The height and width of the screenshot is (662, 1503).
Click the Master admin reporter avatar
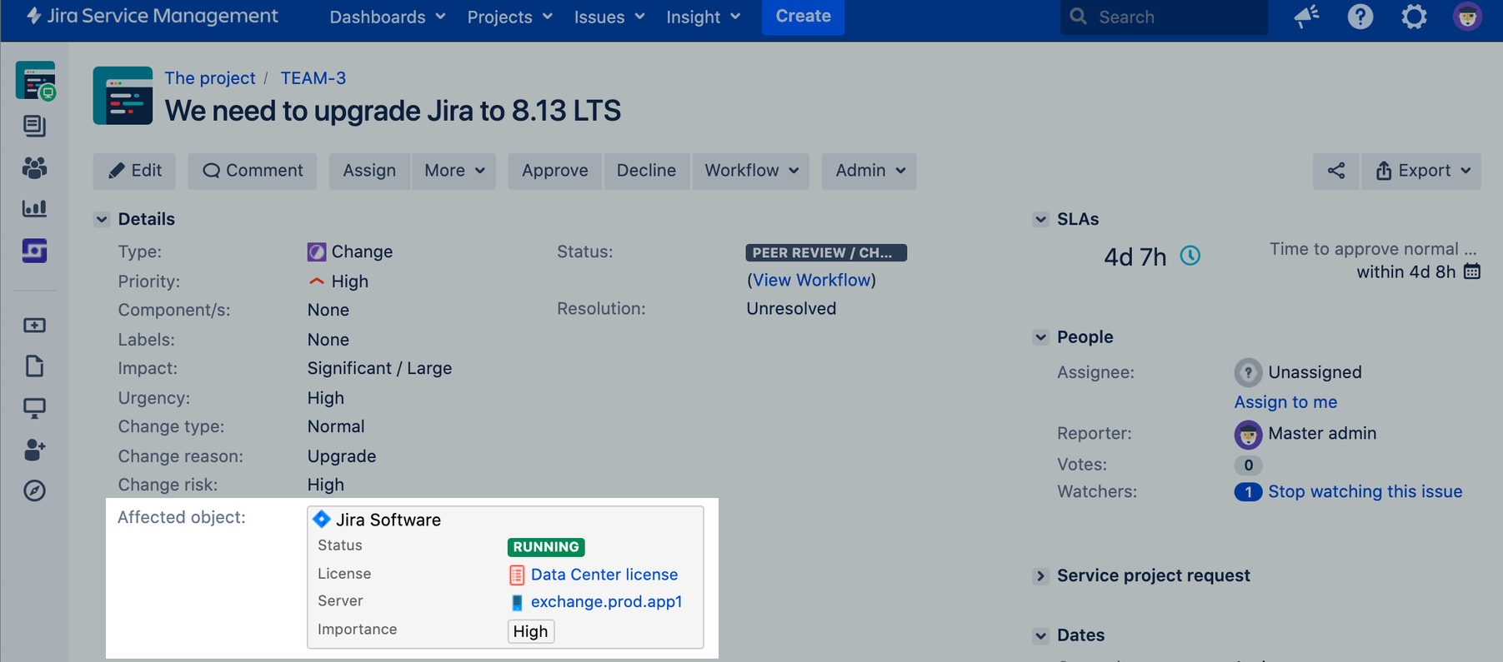click(x=1248, y=434)
